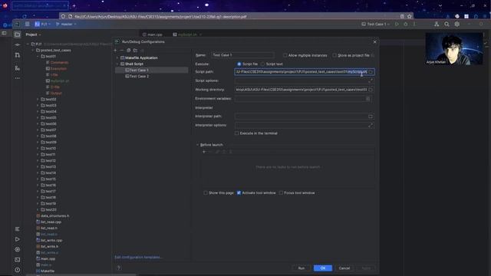Enable the Focus tool window checkbox

281,192
